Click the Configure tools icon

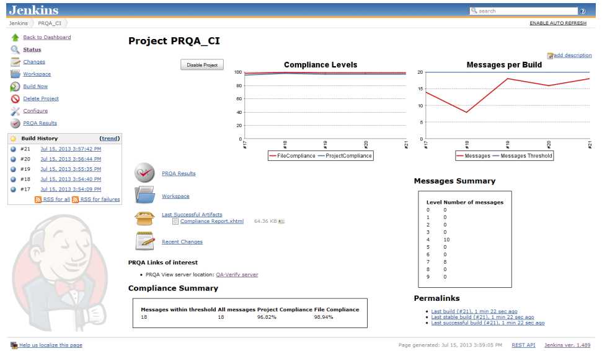tap(15, 111)
